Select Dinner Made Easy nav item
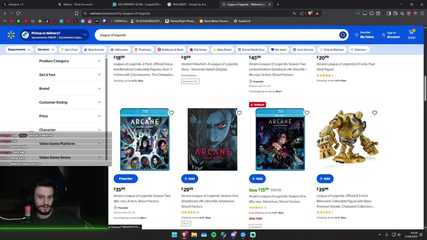Viewport: 427px width, 240px height. [x=251, y=50]
